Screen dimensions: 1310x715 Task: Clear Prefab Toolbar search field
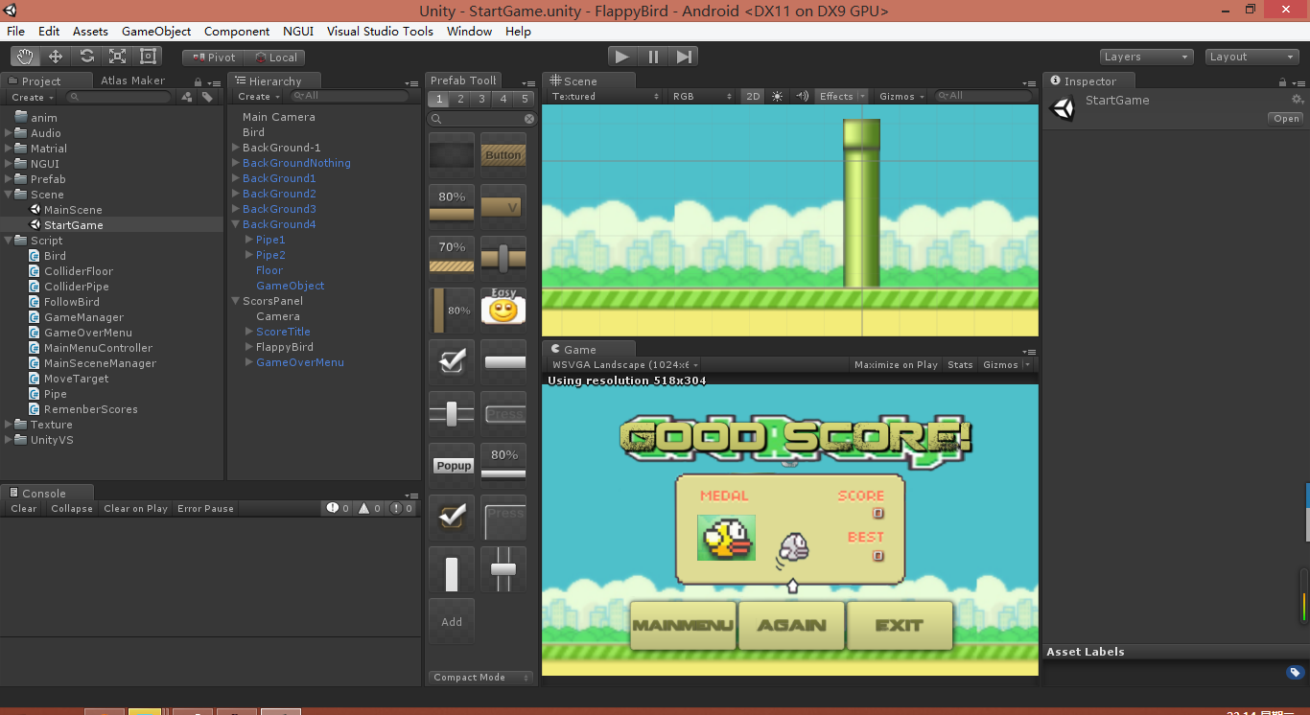click(x=529, y=119)
